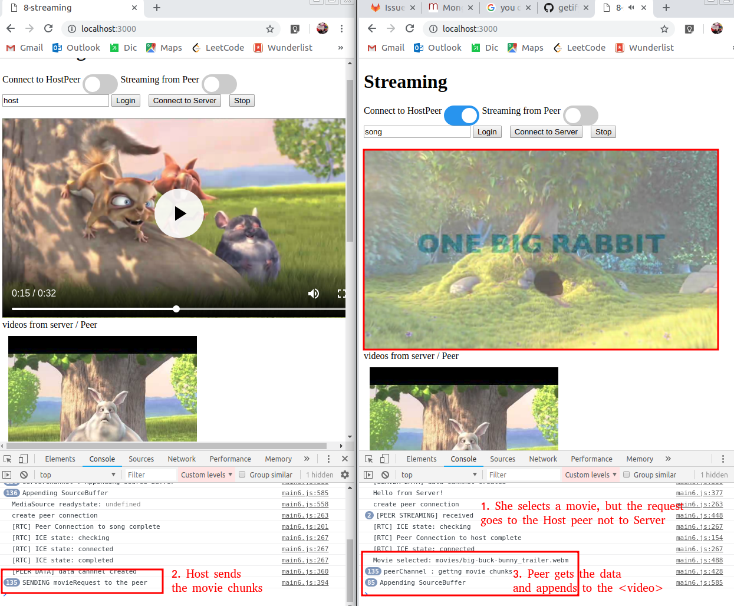734x606 pixels.
Task: Click Login button next to host field
Action: (x=126, y=101)
